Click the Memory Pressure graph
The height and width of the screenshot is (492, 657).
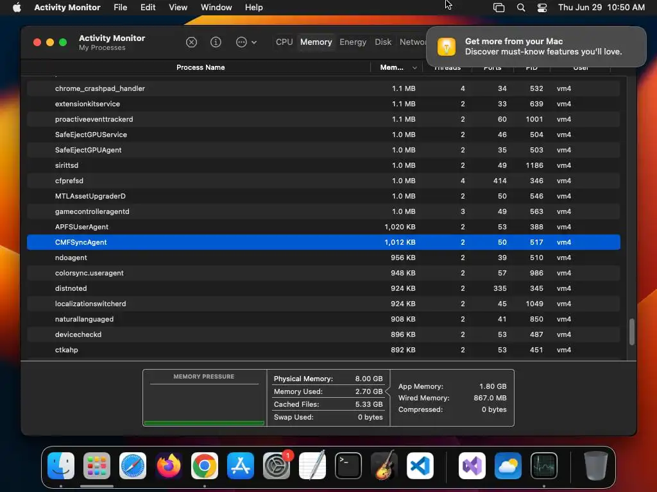pyautogui.click(x=204, y=404)
